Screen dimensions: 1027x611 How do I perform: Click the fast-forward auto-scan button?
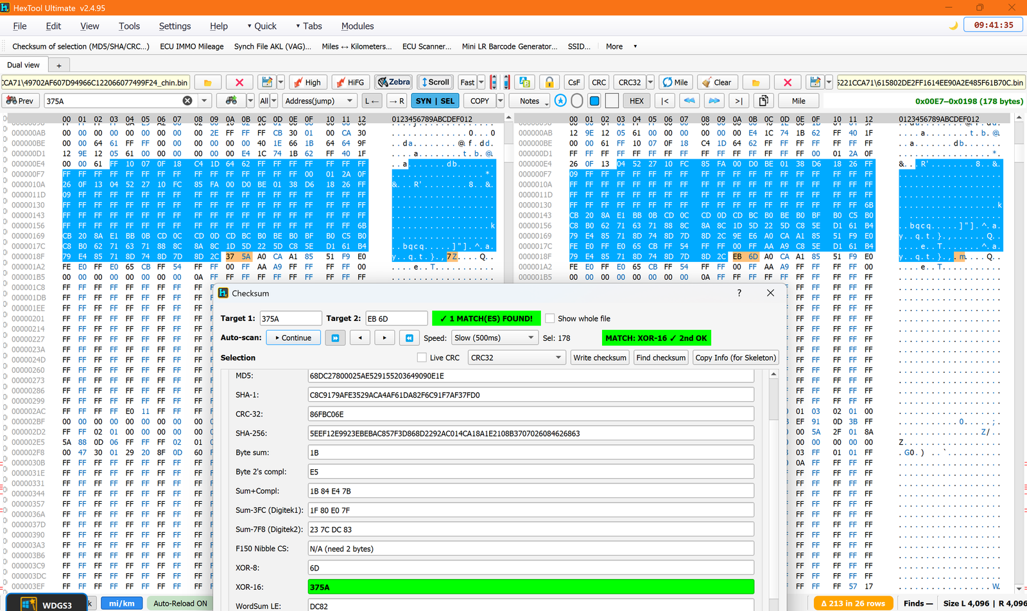click(335, 338)
